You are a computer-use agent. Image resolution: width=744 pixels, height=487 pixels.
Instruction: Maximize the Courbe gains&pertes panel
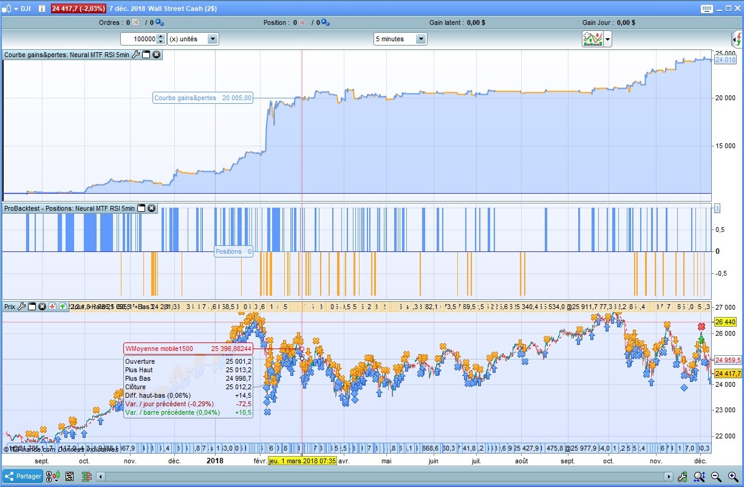click(146, 55)
